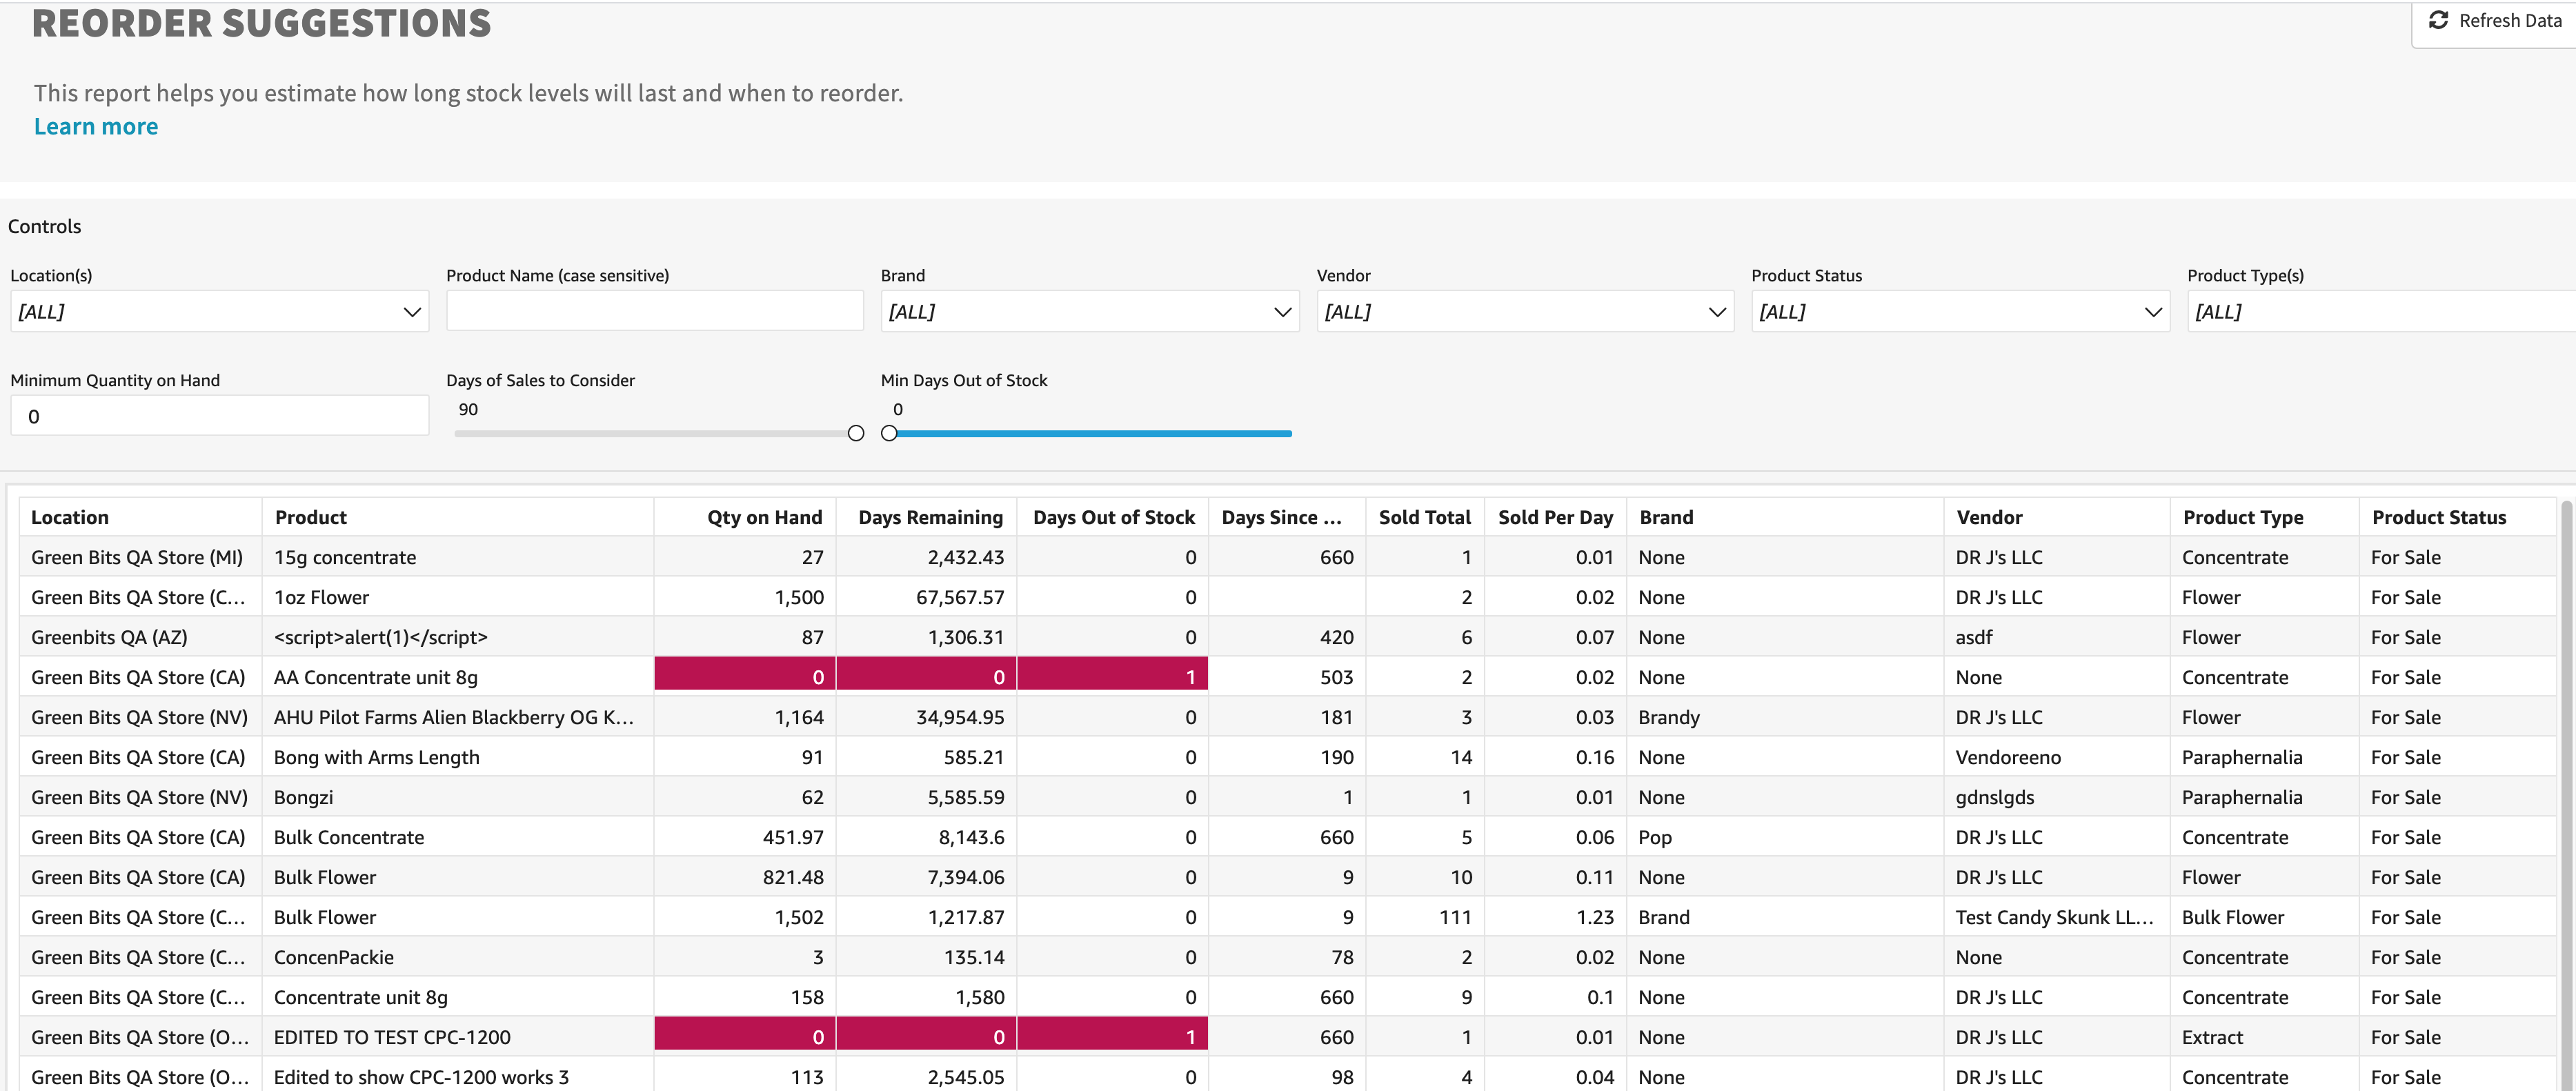
Task: Open the Brand filter dropdown
Action: point(1090,312)
